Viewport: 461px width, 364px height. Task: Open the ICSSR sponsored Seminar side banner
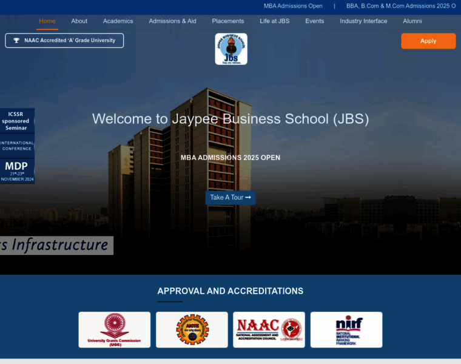point(17,121)
